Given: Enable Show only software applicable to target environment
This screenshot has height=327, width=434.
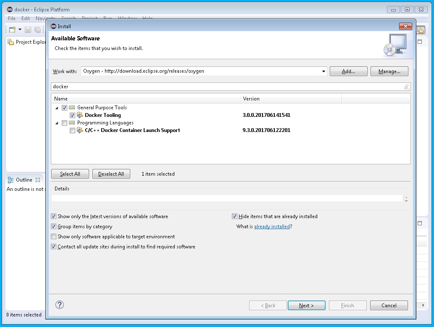Looking at the screenshot, I should (x=53, y=237).
